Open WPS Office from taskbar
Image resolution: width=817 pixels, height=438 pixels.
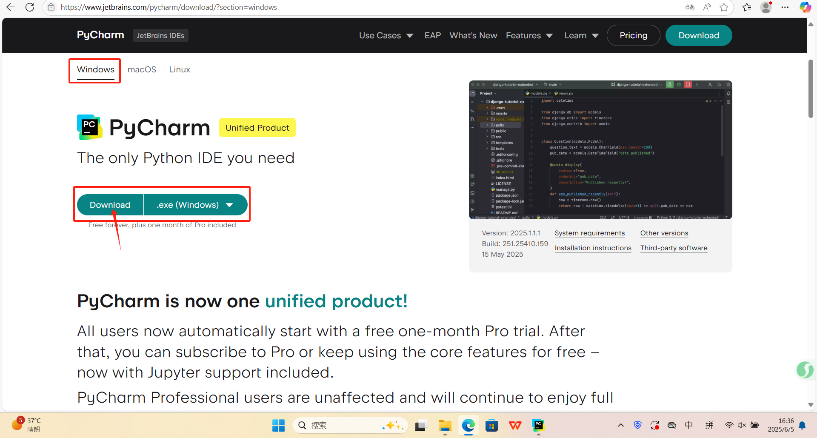[515, 425]
